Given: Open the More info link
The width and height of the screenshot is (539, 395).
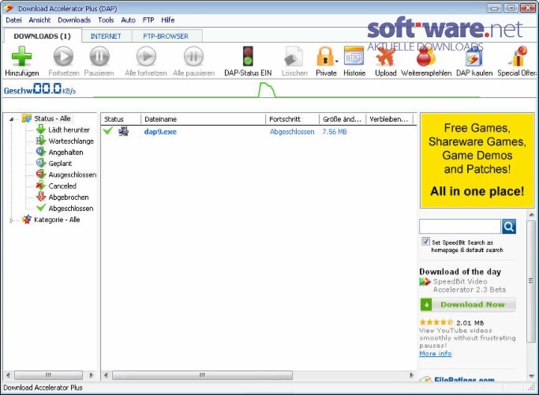Looking at the screenshot, I should coord(435,353).
